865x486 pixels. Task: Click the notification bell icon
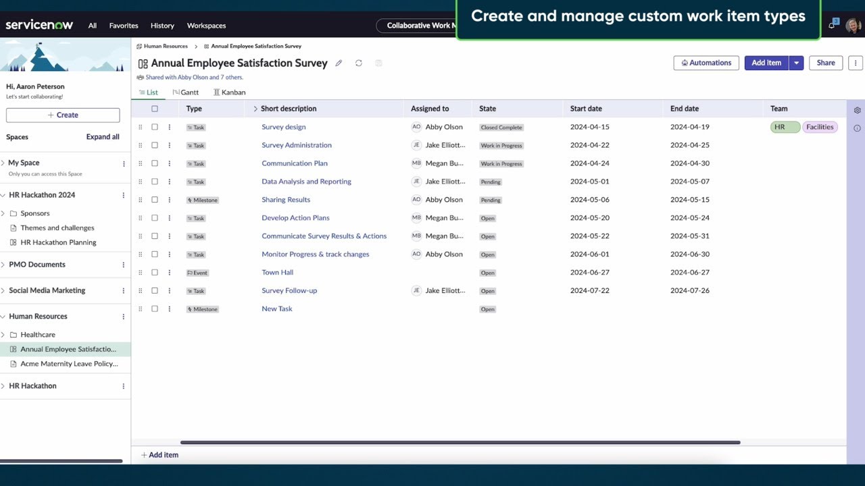pos(832,25)
